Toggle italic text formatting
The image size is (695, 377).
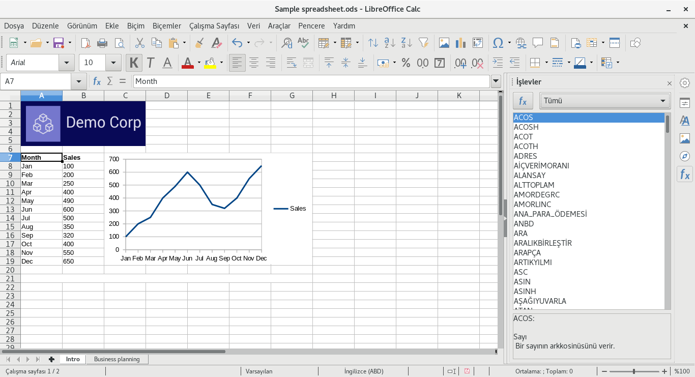point(151,63)
